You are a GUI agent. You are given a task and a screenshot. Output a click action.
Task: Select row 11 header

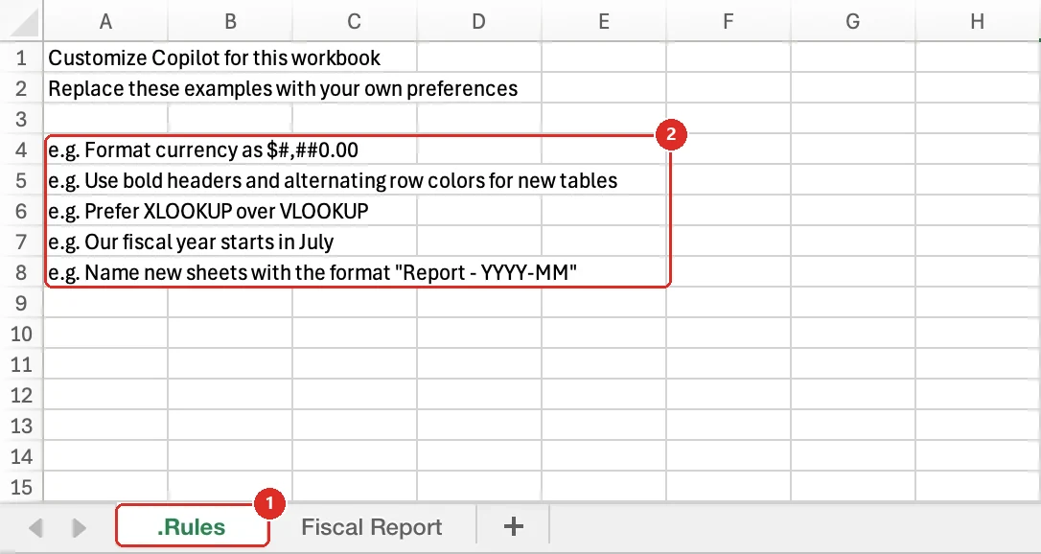coord(21,364)
